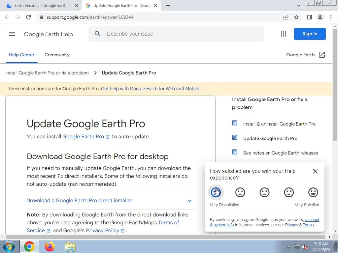Click the vertical page scrollbar thumb

tap(335, 85)
